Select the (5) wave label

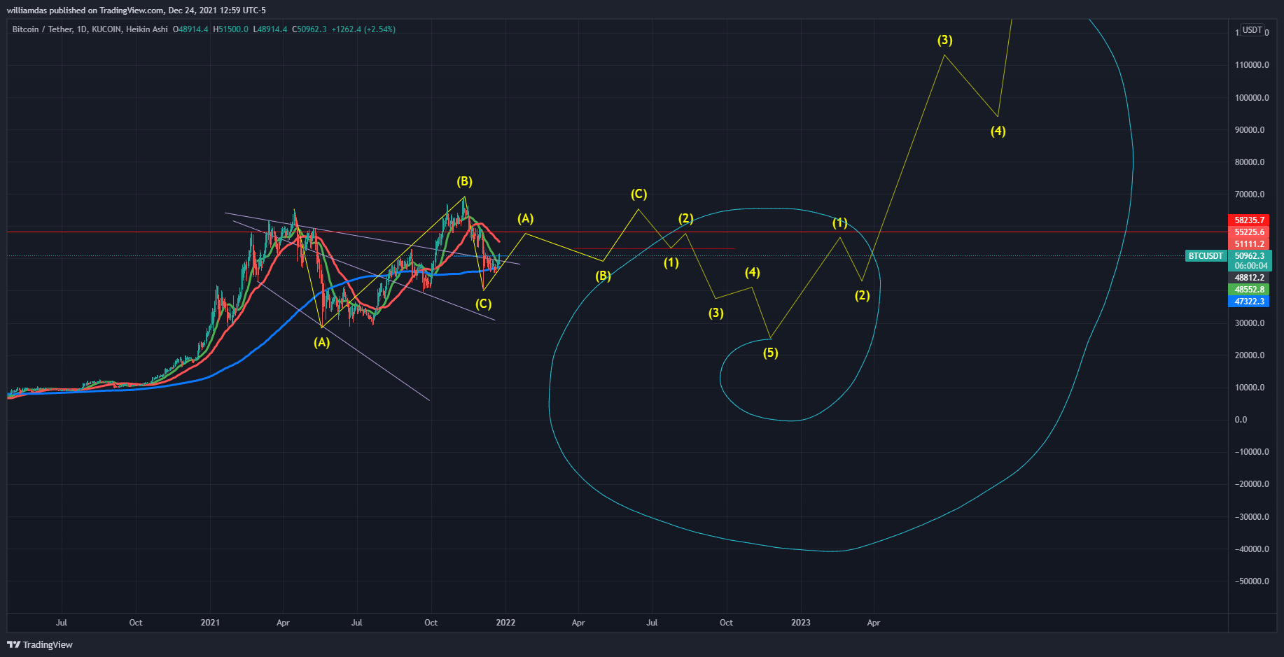point(770,353)
